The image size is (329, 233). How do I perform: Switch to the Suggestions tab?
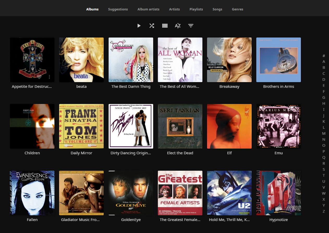click(118, 9)
